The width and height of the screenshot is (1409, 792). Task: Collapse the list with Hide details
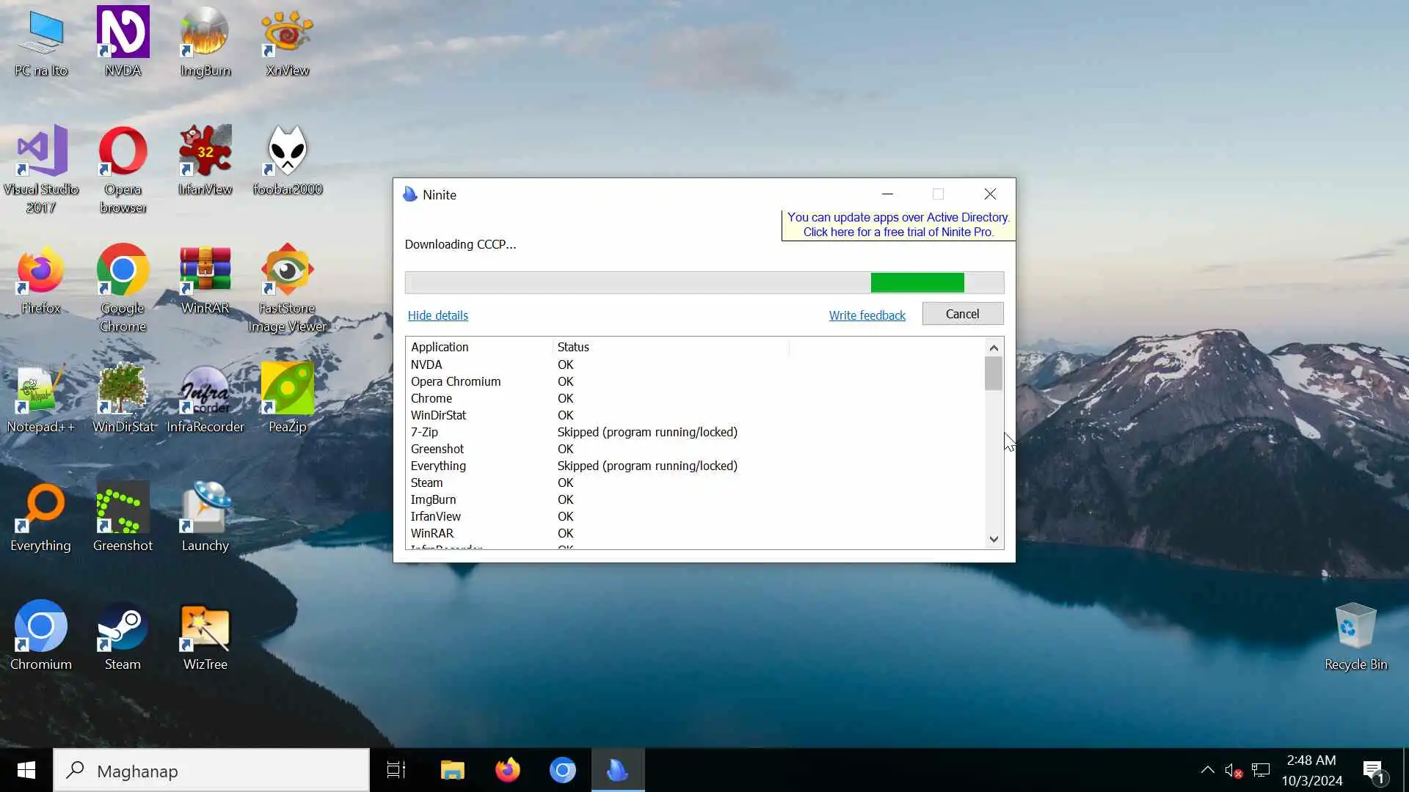(x=437, y=315)
